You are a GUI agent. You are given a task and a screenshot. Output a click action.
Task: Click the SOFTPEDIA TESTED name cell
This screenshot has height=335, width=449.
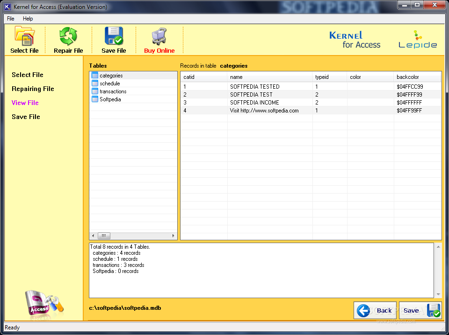click(x=270, y=86)
